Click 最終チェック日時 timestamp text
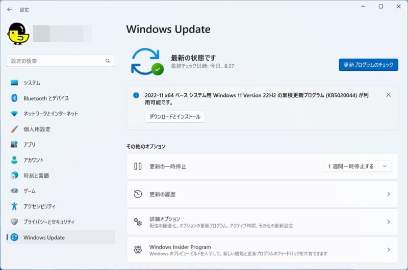 point(202,66)
